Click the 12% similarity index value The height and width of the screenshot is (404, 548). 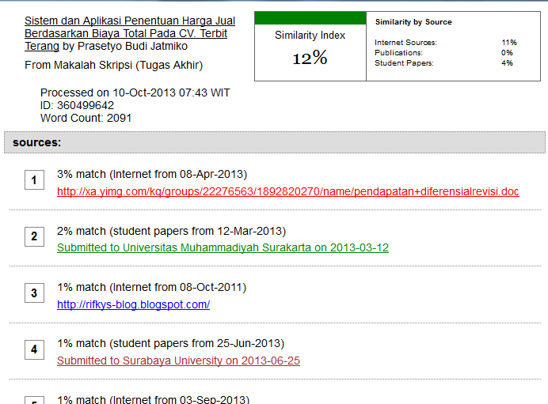[x=310, y=59]
